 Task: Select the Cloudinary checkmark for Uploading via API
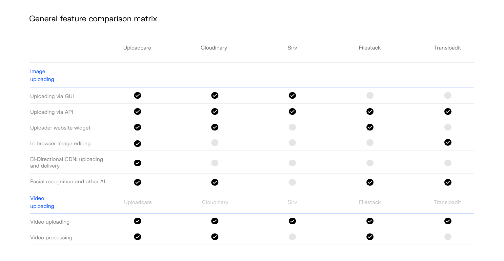[x=215, y=111]
